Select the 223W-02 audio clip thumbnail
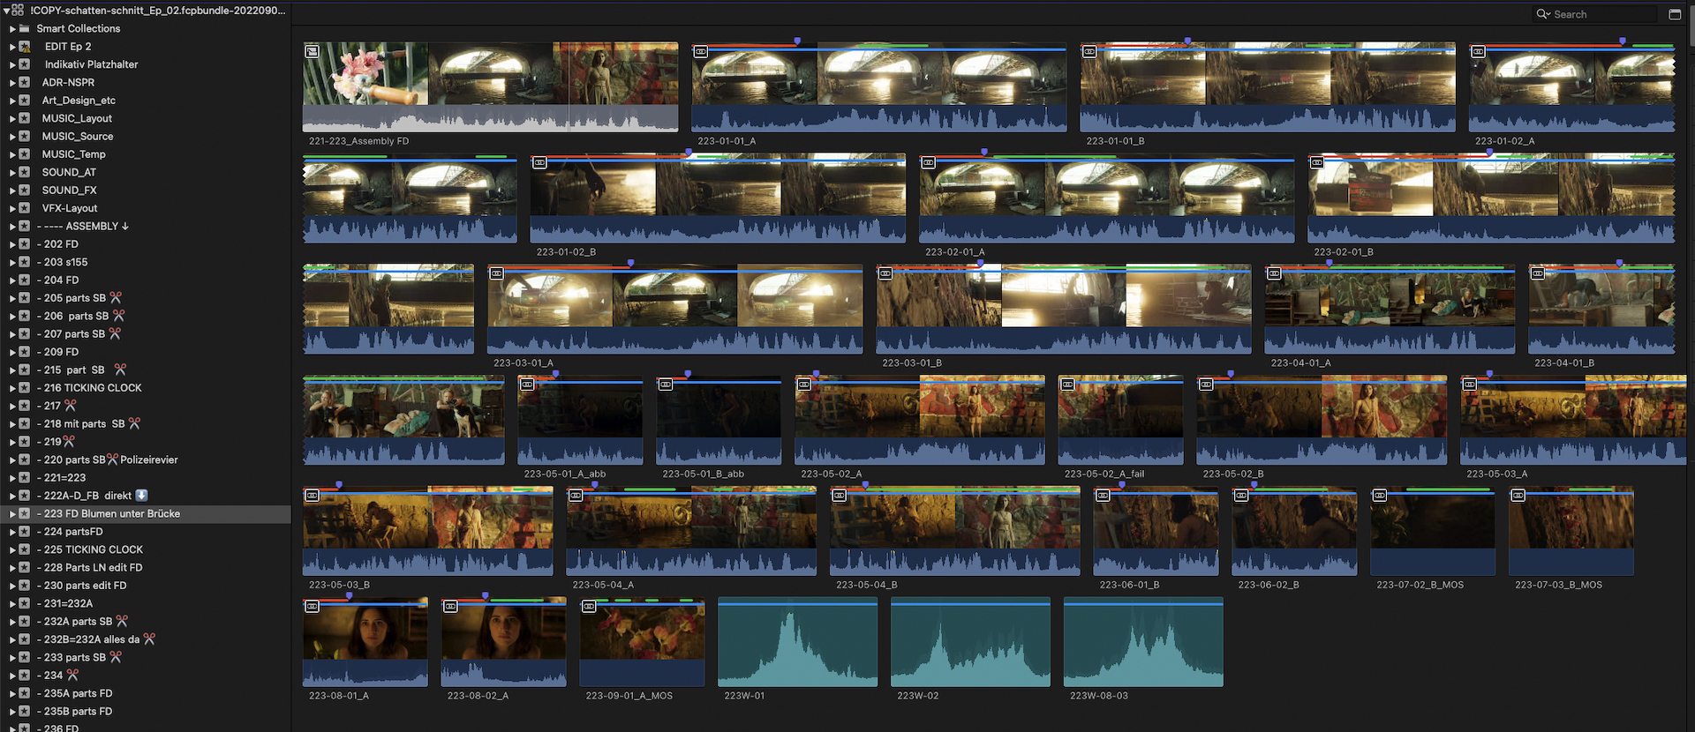 (x=969, y=642)
